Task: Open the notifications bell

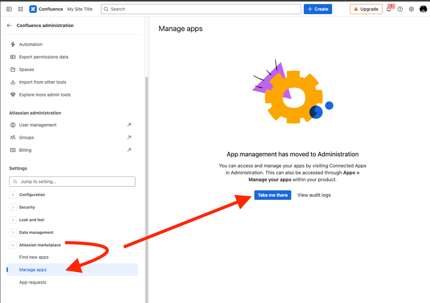Action: coord(389,9)
